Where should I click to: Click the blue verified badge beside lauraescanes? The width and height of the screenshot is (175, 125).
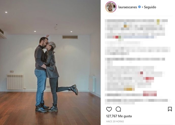click(x=139, y=7)
